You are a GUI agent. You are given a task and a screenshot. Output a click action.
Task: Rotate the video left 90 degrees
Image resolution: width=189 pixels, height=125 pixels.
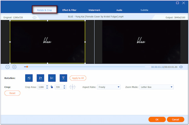coord(29,78)
